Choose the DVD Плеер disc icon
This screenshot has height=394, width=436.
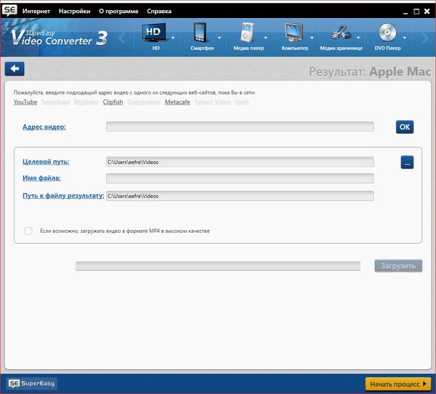[x=387, y=32]
